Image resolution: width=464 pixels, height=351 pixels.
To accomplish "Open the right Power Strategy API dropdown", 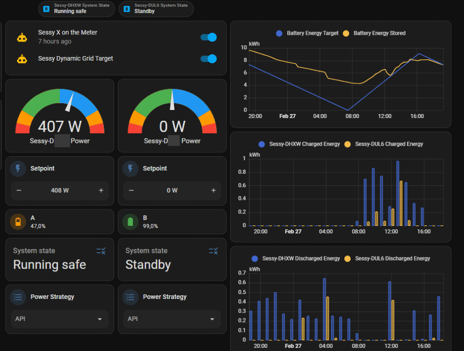I will [x=172, y=319].
